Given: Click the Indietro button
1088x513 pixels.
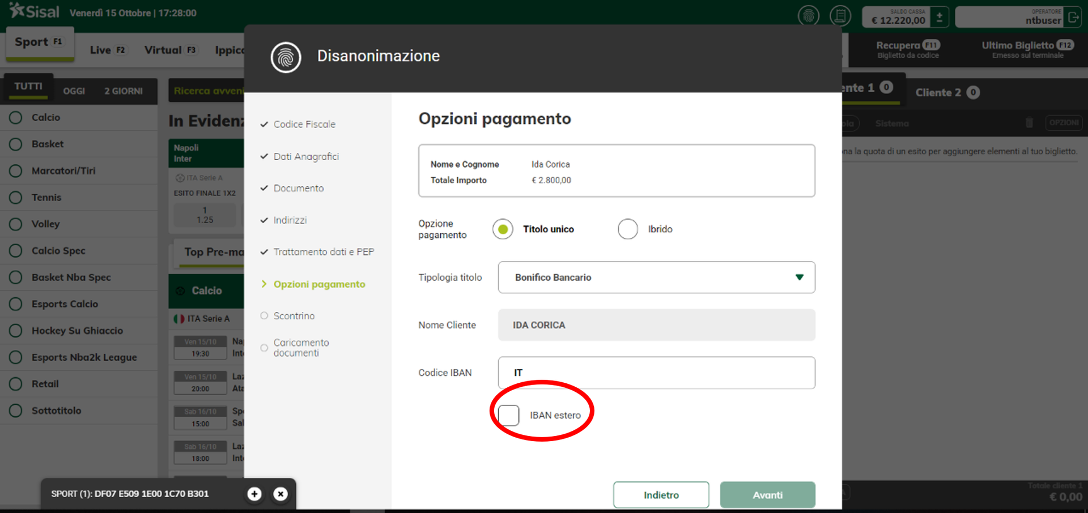Looking at the screenshot, I should (661, 495).
